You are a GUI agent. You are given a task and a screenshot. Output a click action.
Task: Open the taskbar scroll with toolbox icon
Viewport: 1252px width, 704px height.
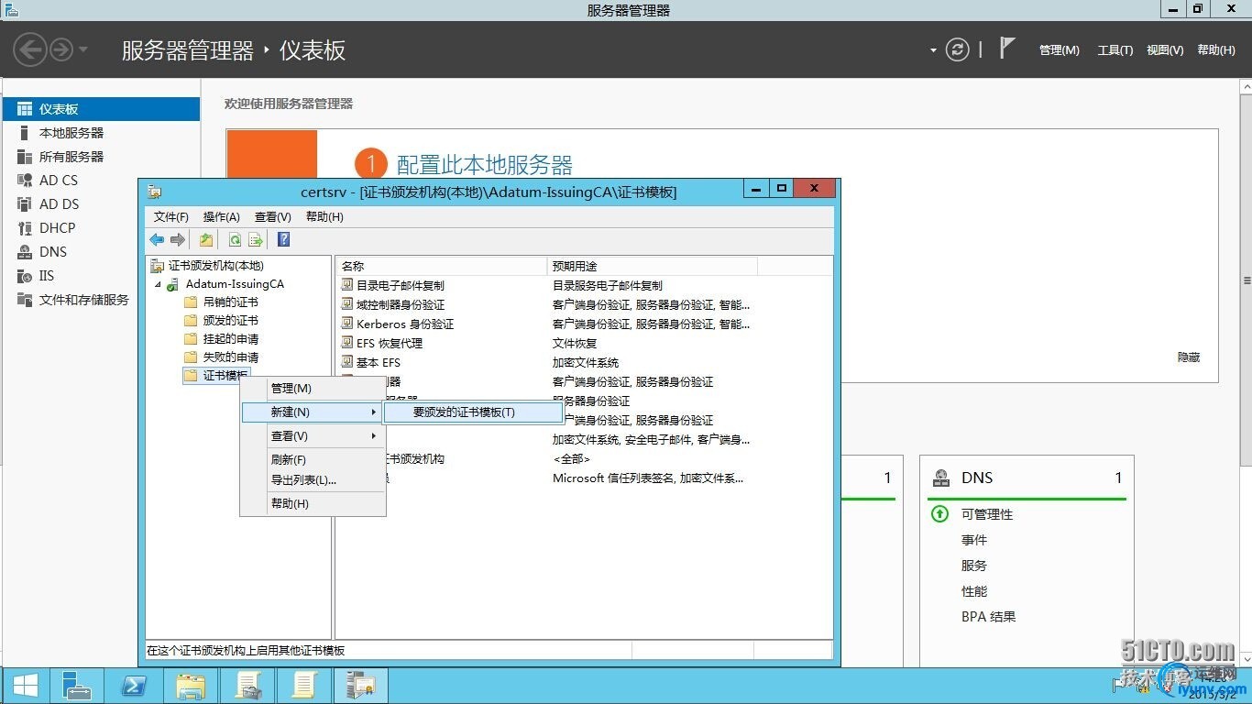coord(248,686)
